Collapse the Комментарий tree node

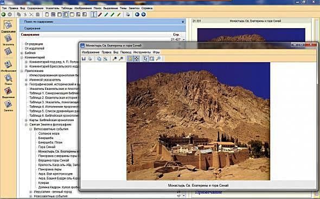pos(22,57)
